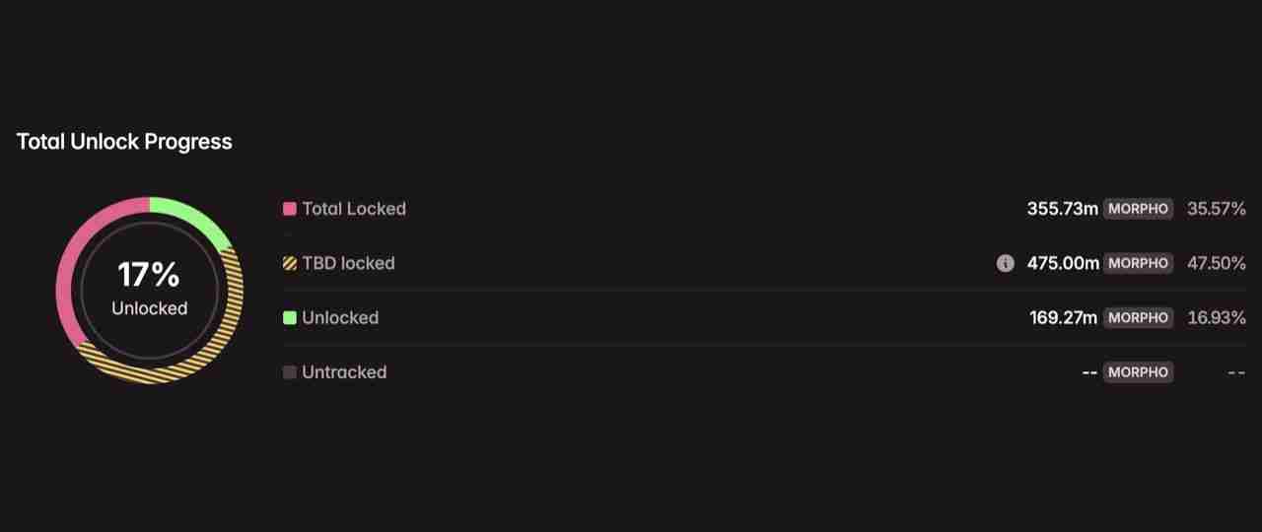Screen dimensions: 1262x532
Task: Click the MORPHO tag in Total Locked row
Action: pos(1138,209)
